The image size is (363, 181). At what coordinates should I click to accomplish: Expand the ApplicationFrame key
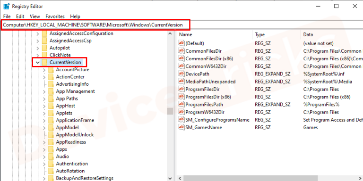(44, 120)
